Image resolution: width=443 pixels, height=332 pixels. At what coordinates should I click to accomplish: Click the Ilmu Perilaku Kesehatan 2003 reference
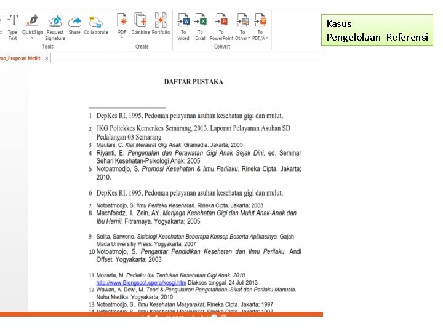coord(176,205)
